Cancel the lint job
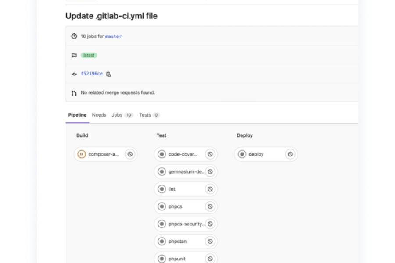The width and height of the screenshot is (395, 263). tap(210, 189)
